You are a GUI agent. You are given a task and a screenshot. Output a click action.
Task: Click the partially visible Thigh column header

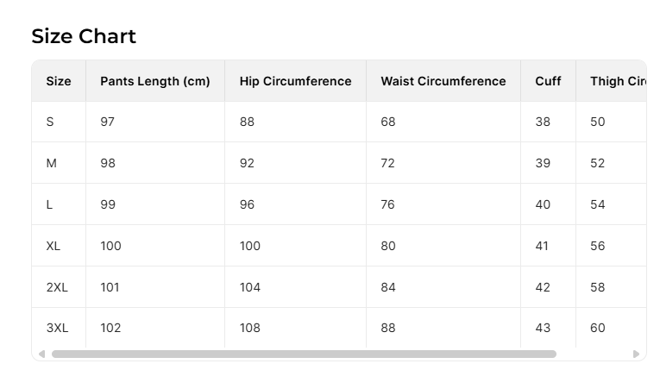(x=618, y=81)
